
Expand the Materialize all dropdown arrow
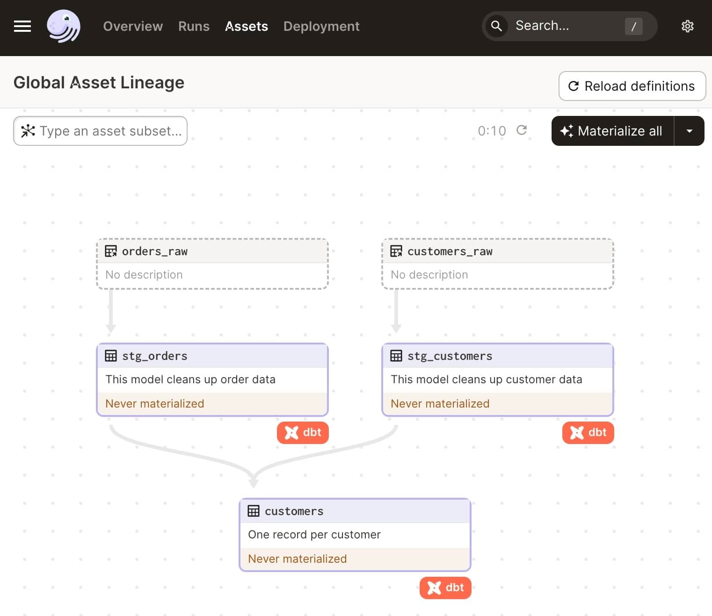point(689,131)
